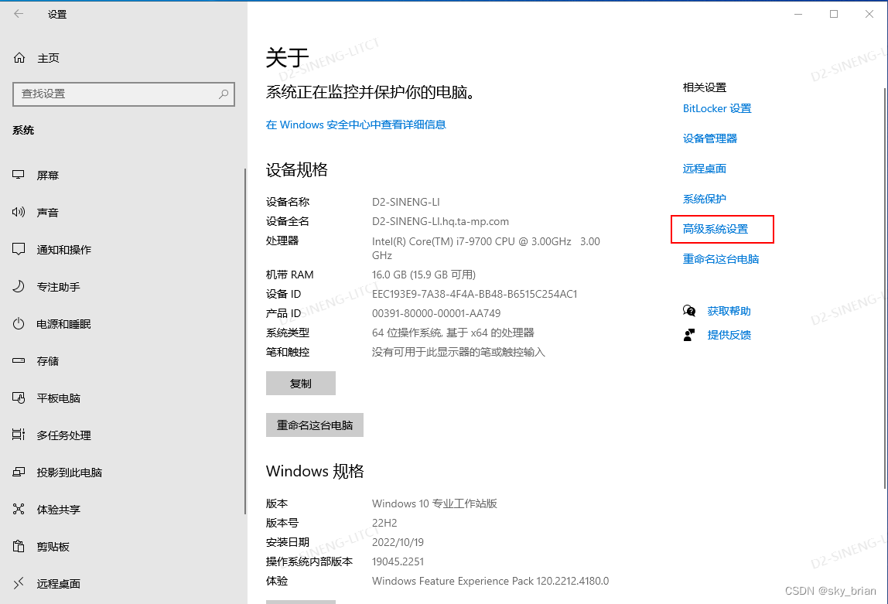Click Windows 10 专业工作站版 edition text
Screen dimensions: 888x604
(x=435, y=503)
